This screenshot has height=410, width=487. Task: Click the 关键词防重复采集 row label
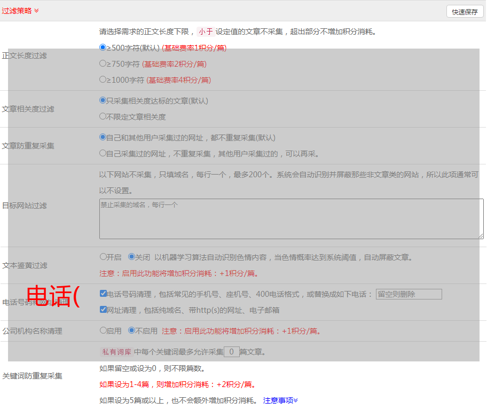click(x=32, y=376)
